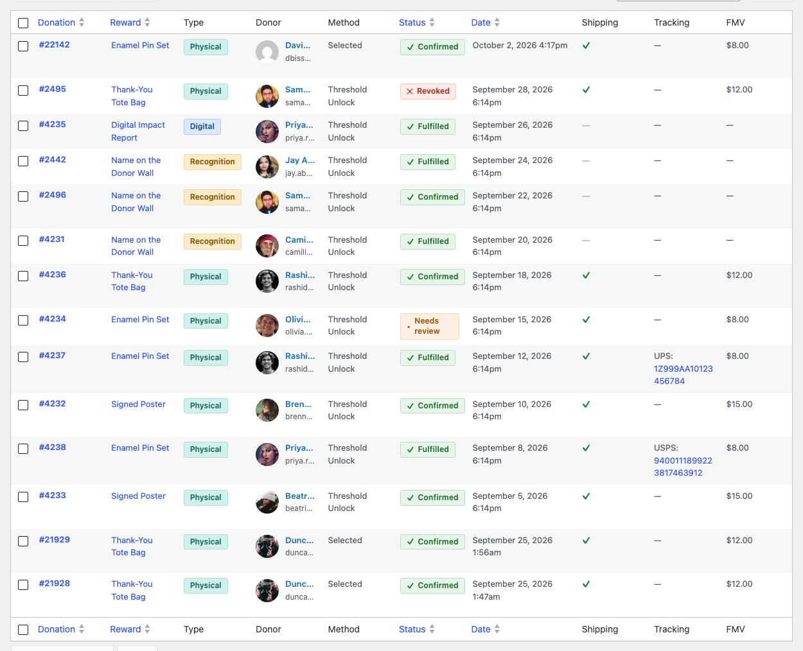Click shipping checkmark in #22142 row
803x651 pixels.
coord(586,46)
